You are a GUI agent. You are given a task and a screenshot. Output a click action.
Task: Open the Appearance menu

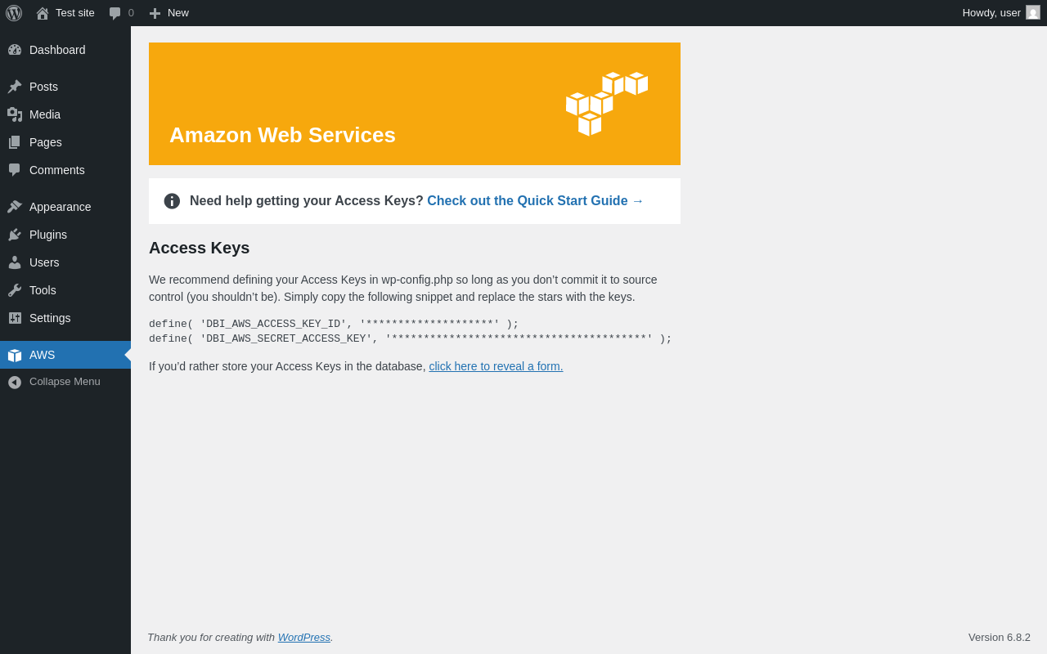coord(65,207)
